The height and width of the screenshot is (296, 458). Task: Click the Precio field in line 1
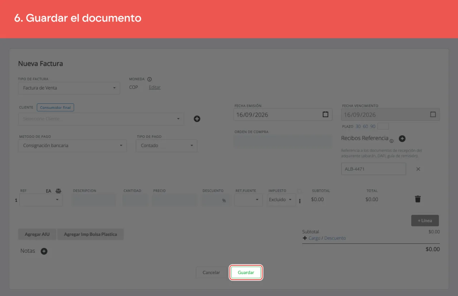(x=174, y=200)
